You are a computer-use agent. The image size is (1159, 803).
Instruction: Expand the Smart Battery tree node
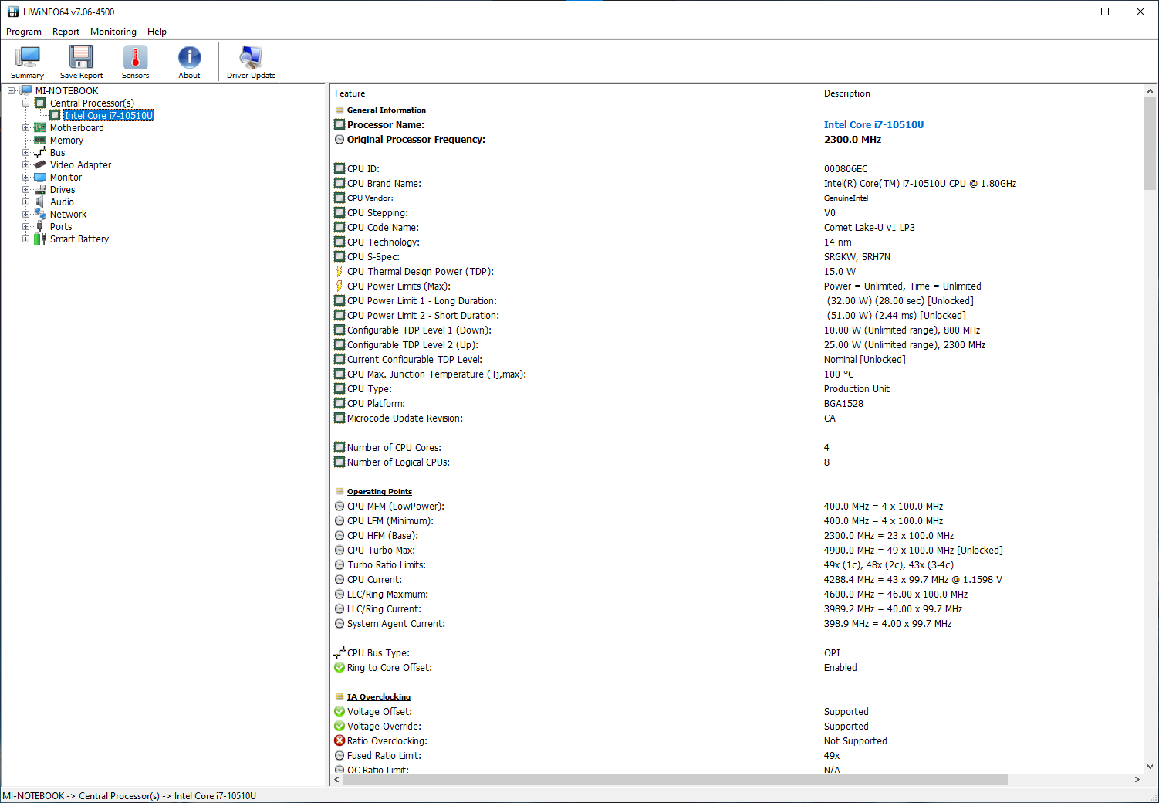click(x=25, y=239)
